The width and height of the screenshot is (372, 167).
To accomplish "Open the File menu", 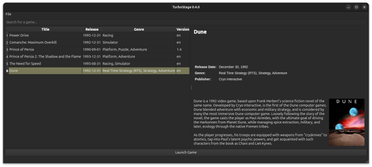I will [8, 14].
